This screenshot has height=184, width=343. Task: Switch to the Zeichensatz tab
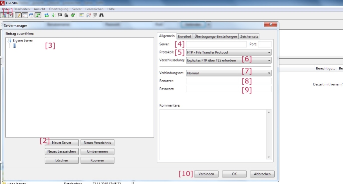pyautogui.click(x=249, y=37)
